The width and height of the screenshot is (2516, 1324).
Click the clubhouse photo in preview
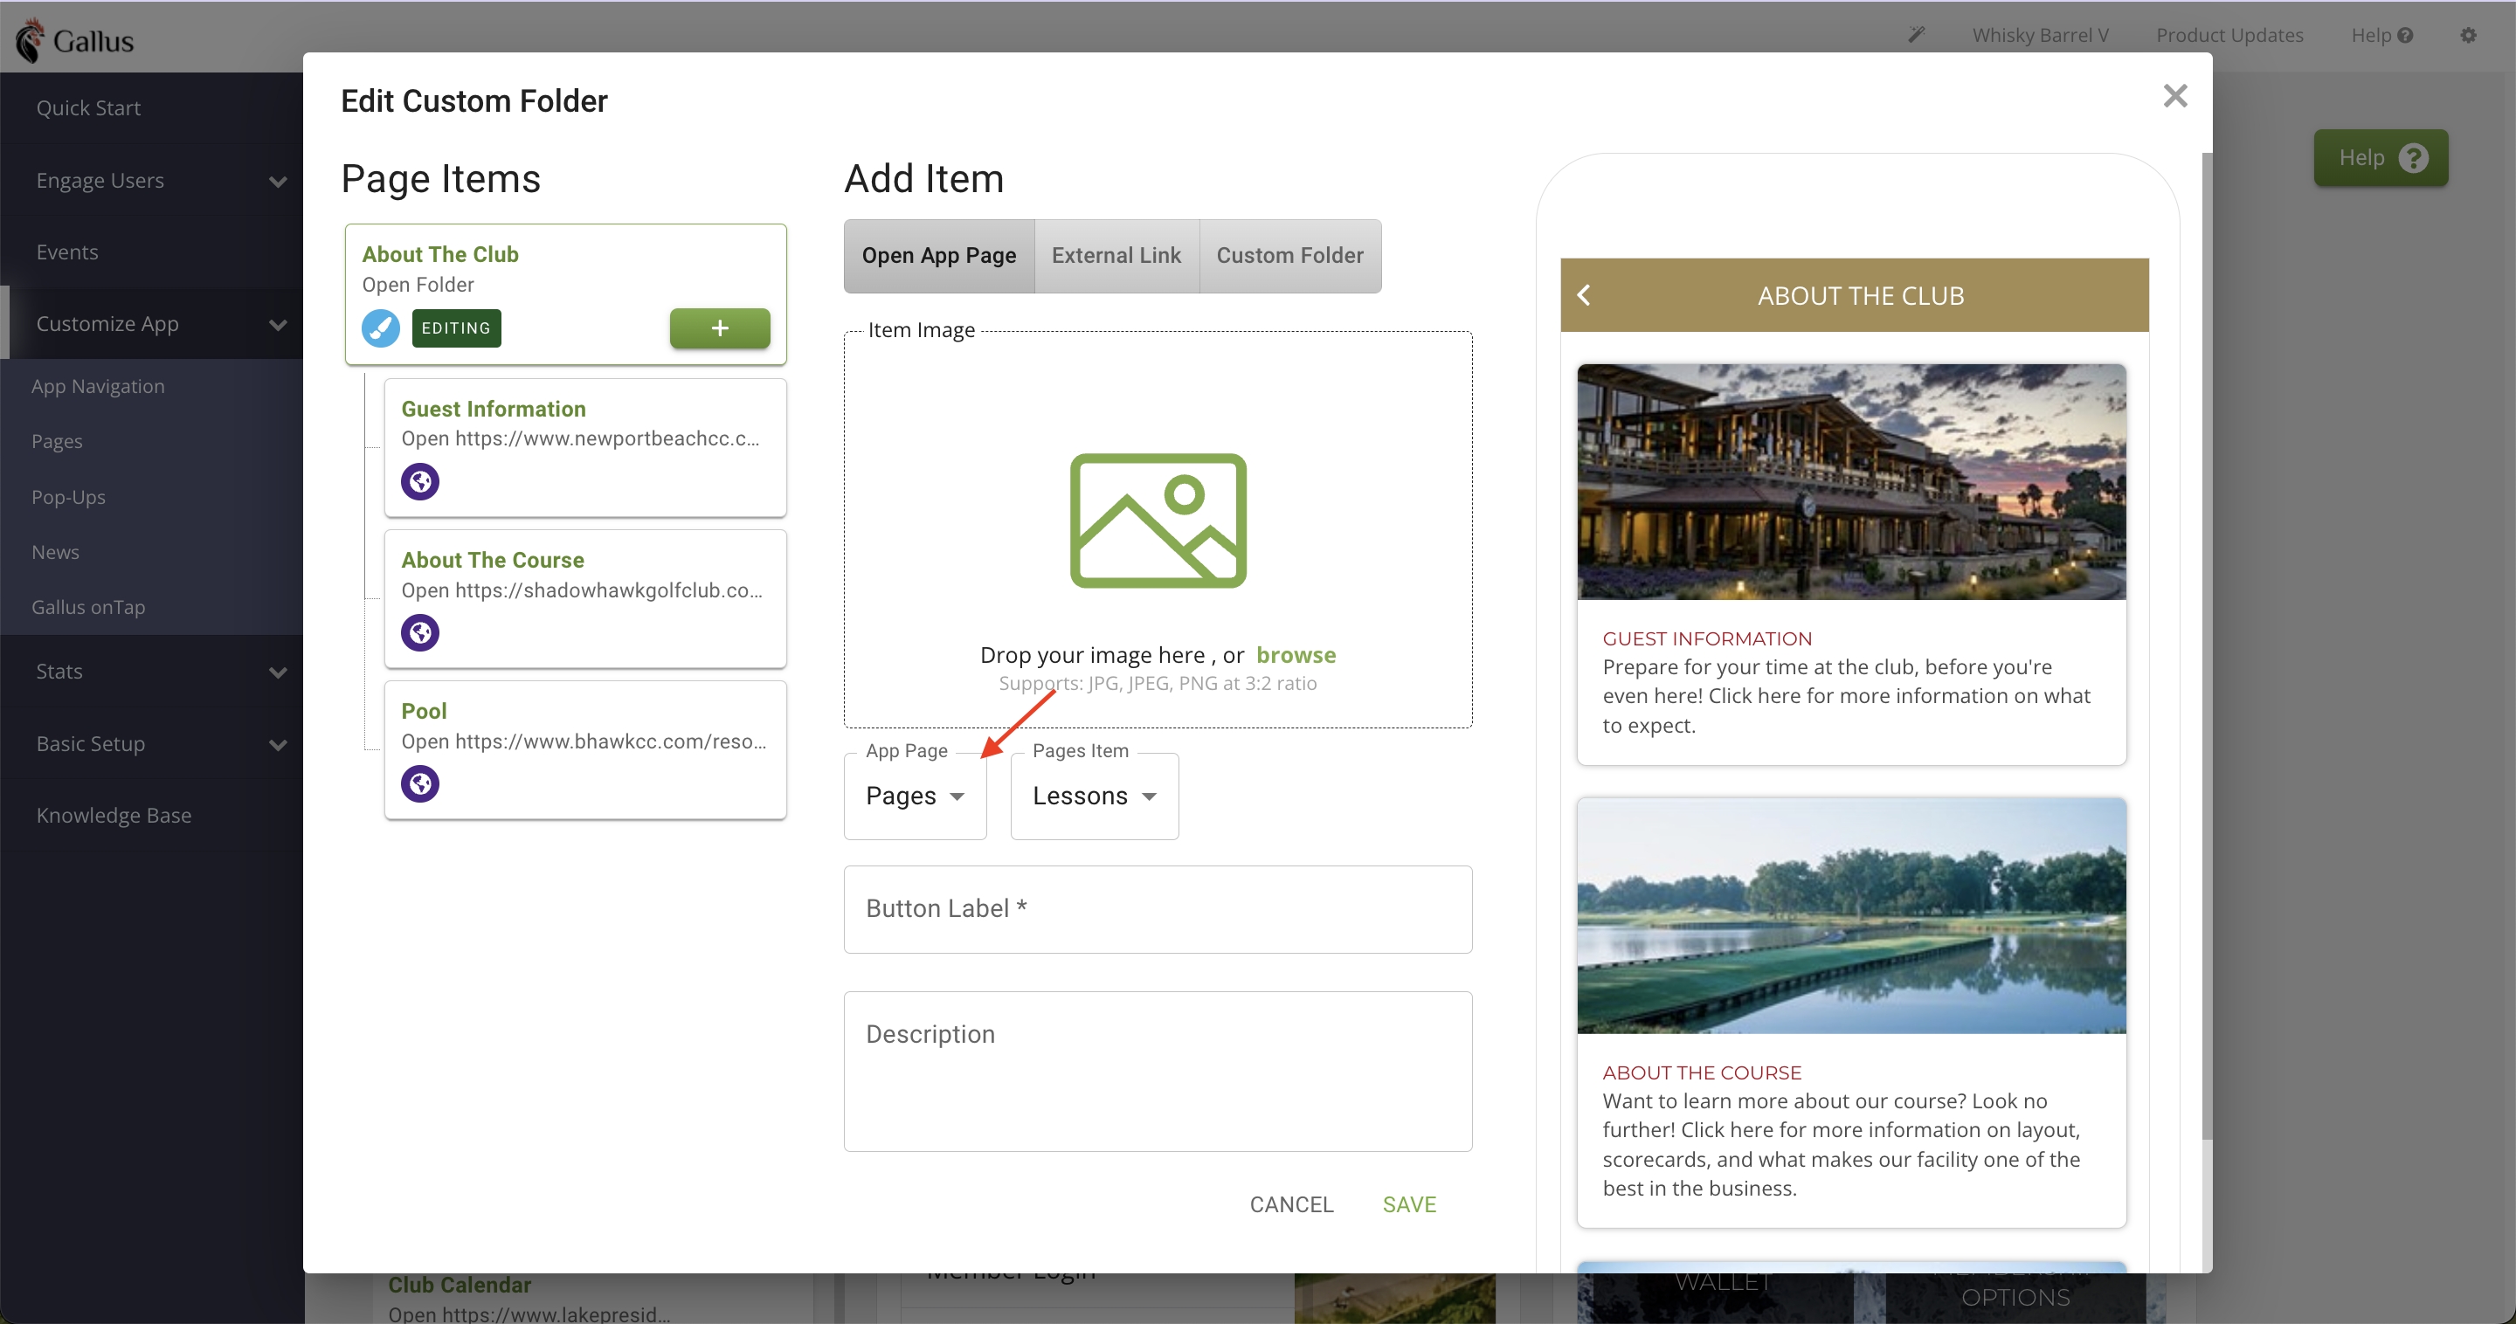[1852, 481]
